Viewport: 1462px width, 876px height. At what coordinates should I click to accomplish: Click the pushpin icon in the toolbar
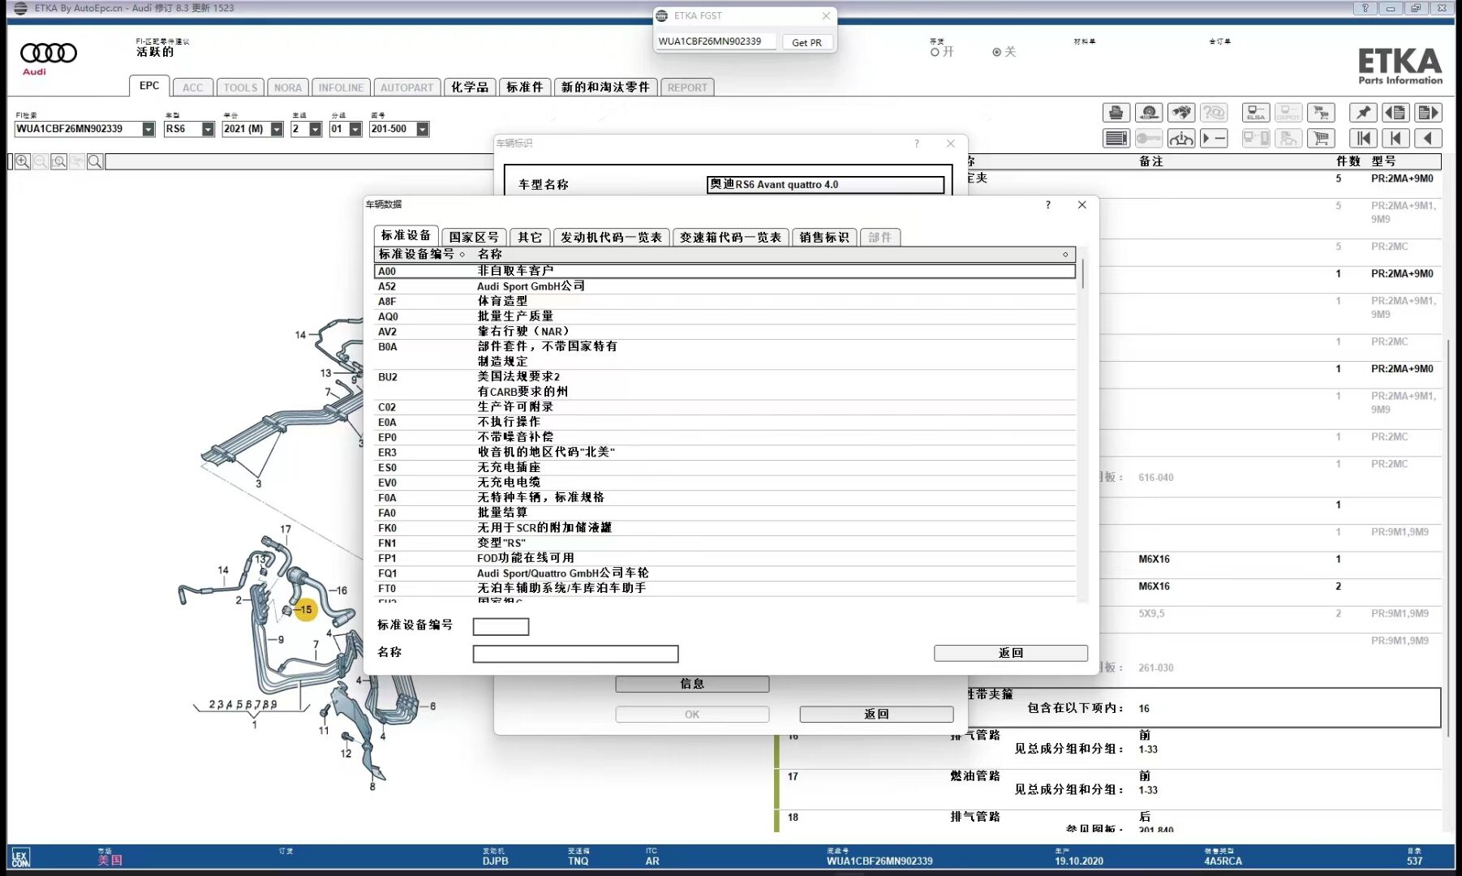click(x=1363, y=113)
